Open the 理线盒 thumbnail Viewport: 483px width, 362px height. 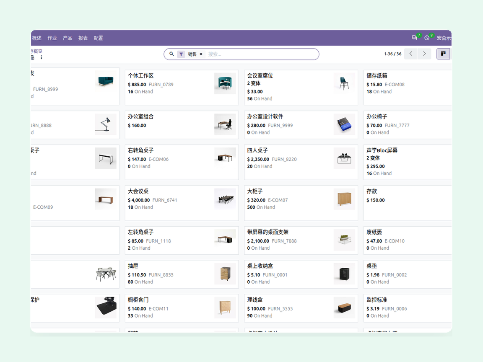coord(344,308)
